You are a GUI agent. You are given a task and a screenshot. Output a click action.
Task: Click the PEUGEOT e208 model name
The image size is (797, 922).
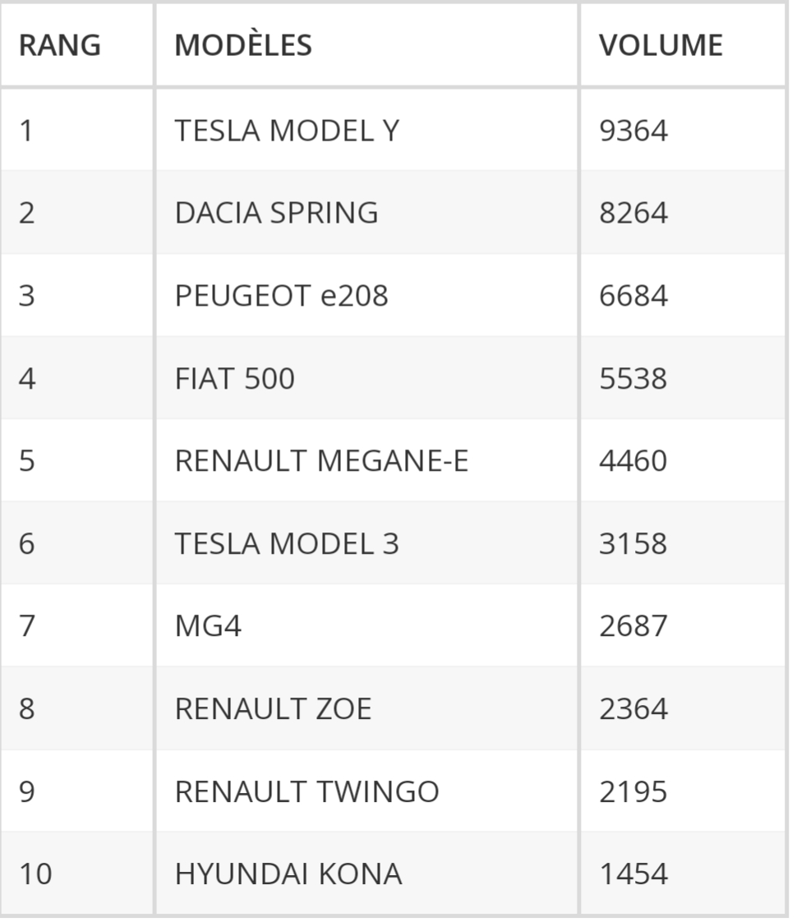tap(281, 295)
